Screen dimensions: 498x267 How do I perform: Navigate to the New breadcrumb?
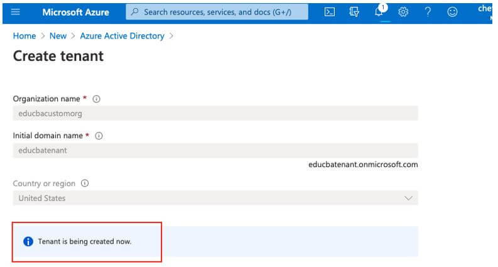(x=58, y=36)
